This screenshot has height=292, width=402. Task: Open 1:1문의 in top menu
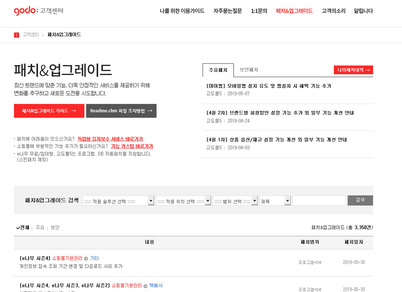point(259,11)
